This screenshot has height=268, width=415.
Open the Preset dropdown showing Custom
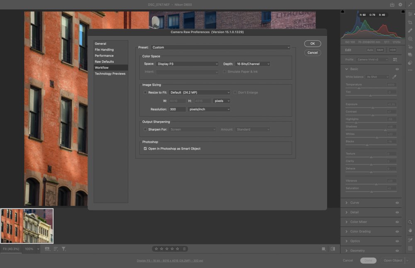220,47
